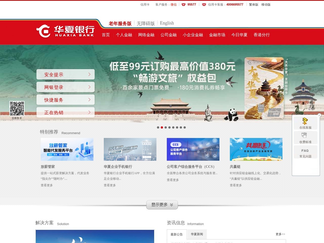Select the eighth banner carousel dot
324x243 pixels.
185,128
